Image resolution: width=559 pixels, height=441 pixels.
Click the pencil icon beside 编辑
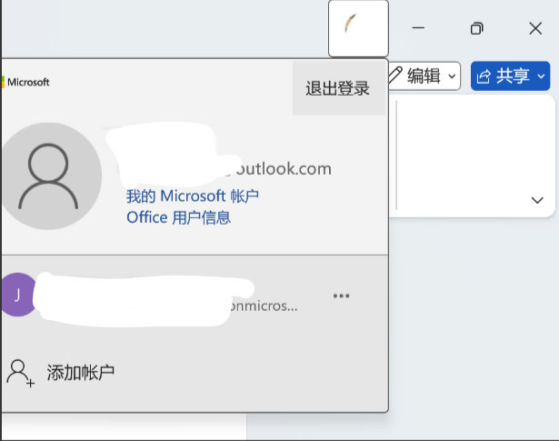pos(395,75)
